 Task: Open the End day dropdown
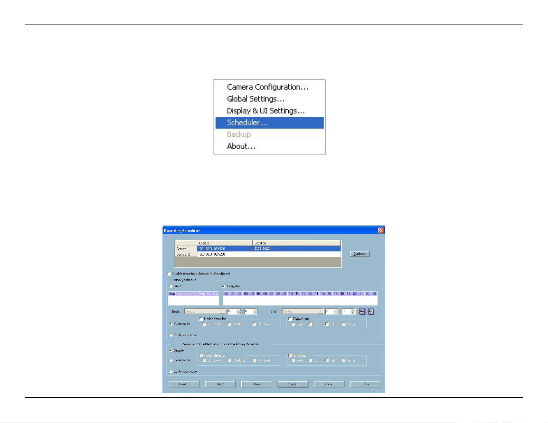321,311
